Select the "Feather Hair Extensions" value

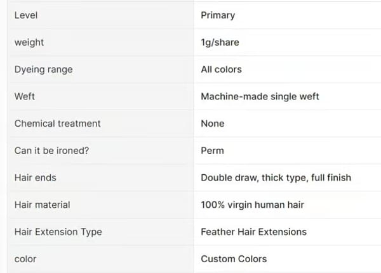(253, 232)
